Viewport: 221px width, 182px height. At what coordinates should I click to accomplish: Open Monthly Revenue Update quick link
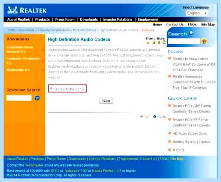191,142
